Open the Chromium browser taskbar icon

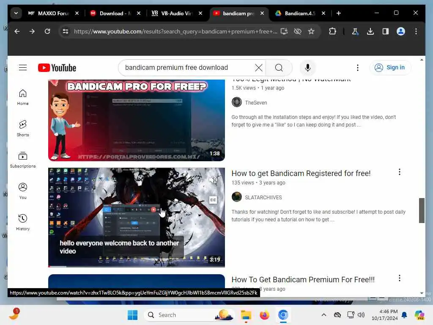tap(283, 315)
